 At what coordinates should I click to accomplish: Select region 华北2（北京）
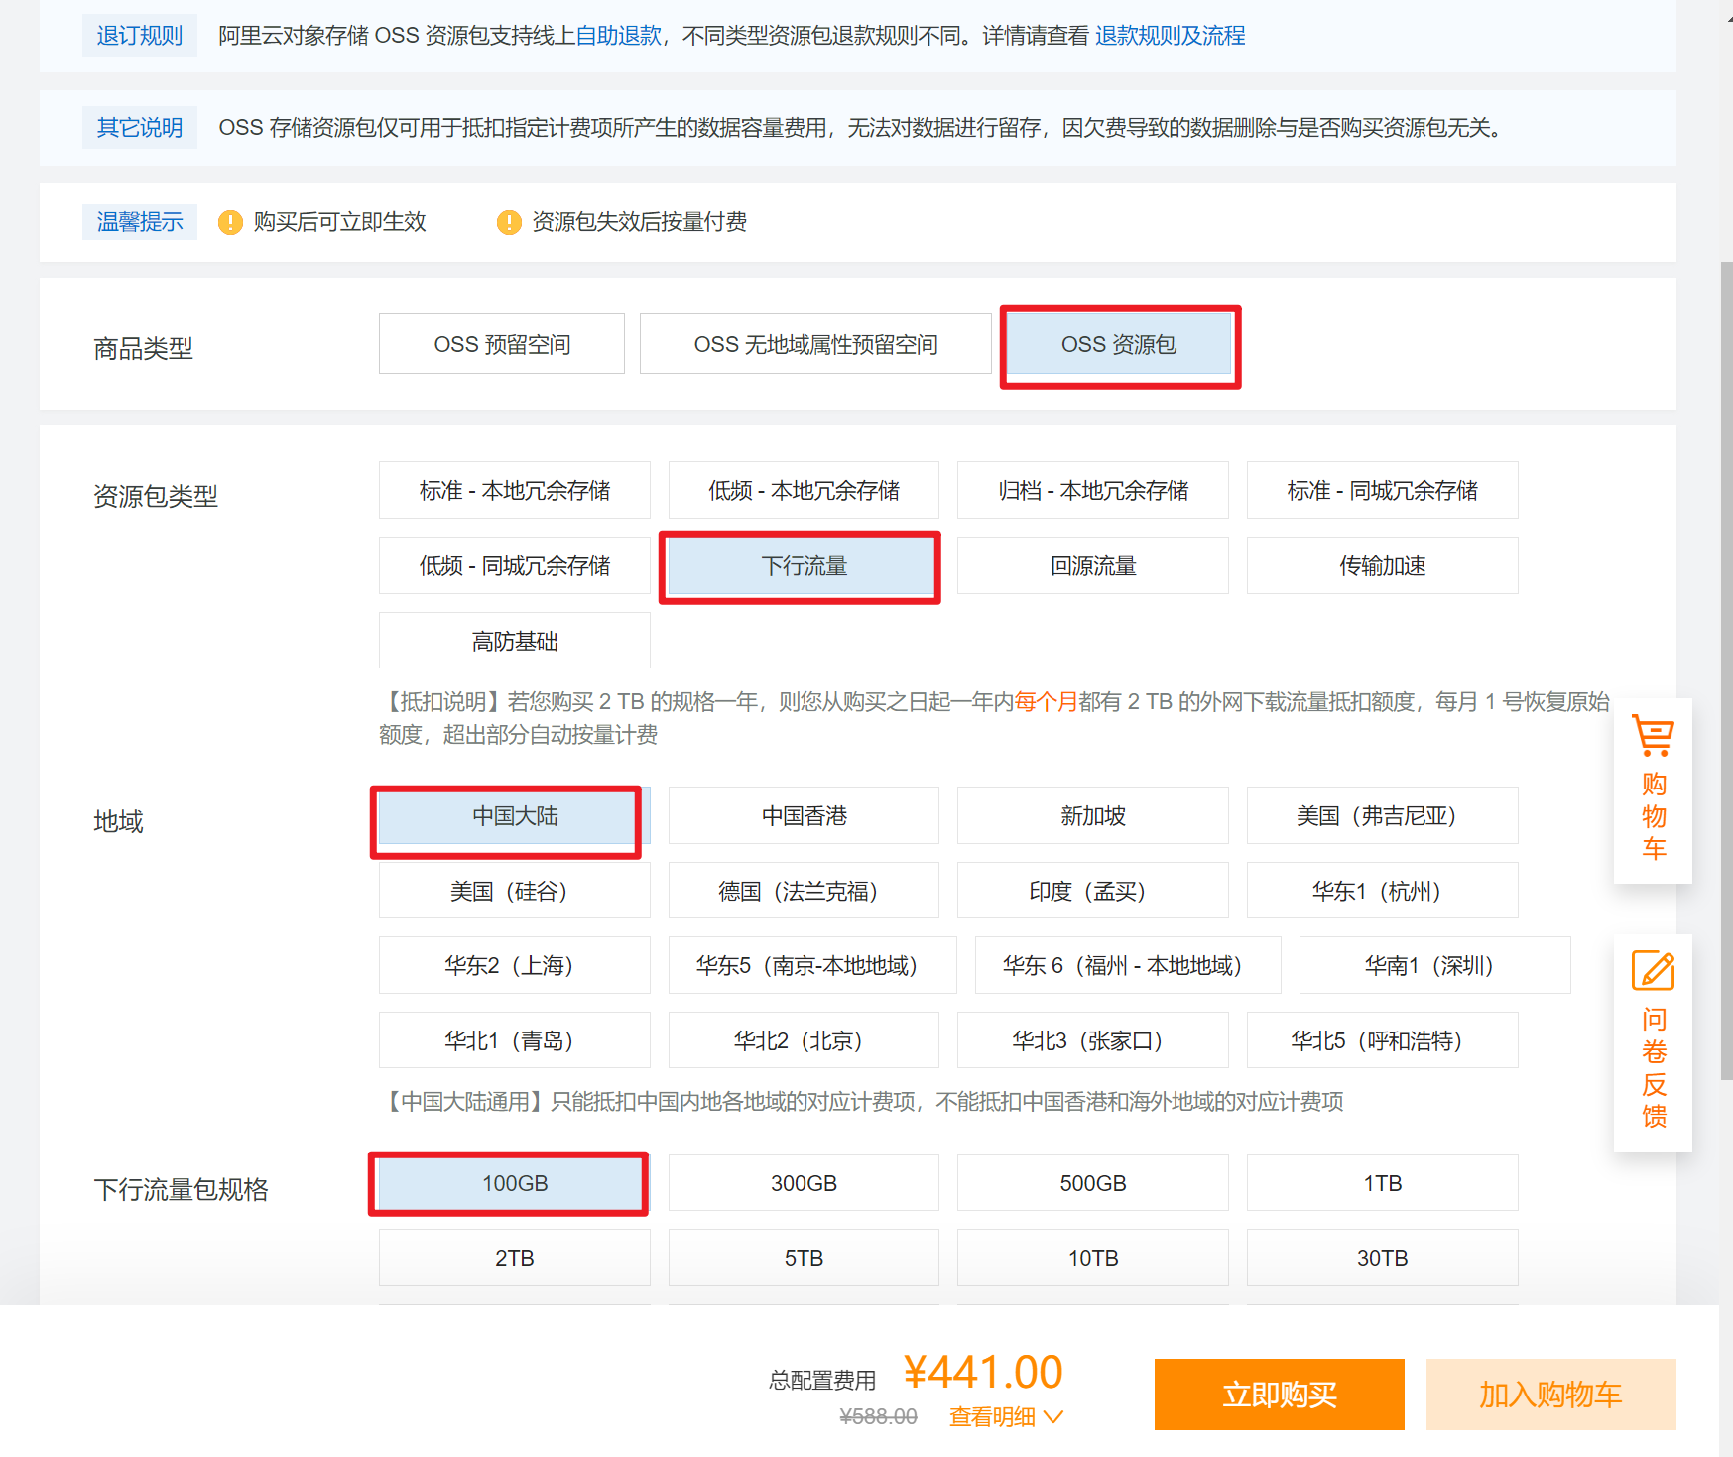804,1040
